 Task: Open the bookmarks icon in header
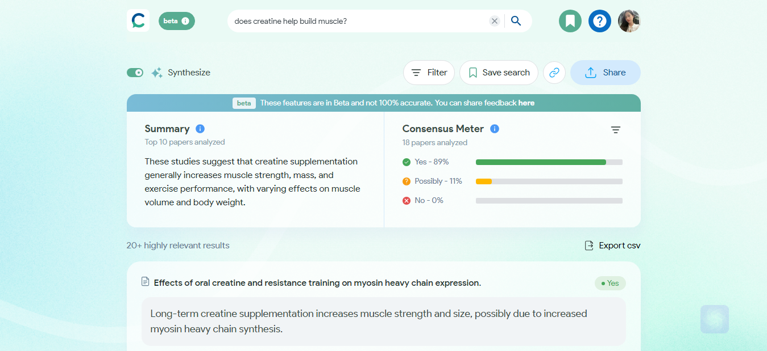pyautogui.click(x=570, y=21)
